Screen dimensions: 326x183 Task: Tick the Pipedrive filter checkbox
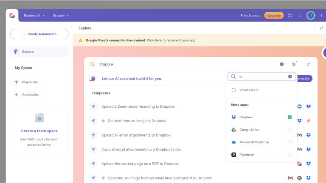coord(289,155)
